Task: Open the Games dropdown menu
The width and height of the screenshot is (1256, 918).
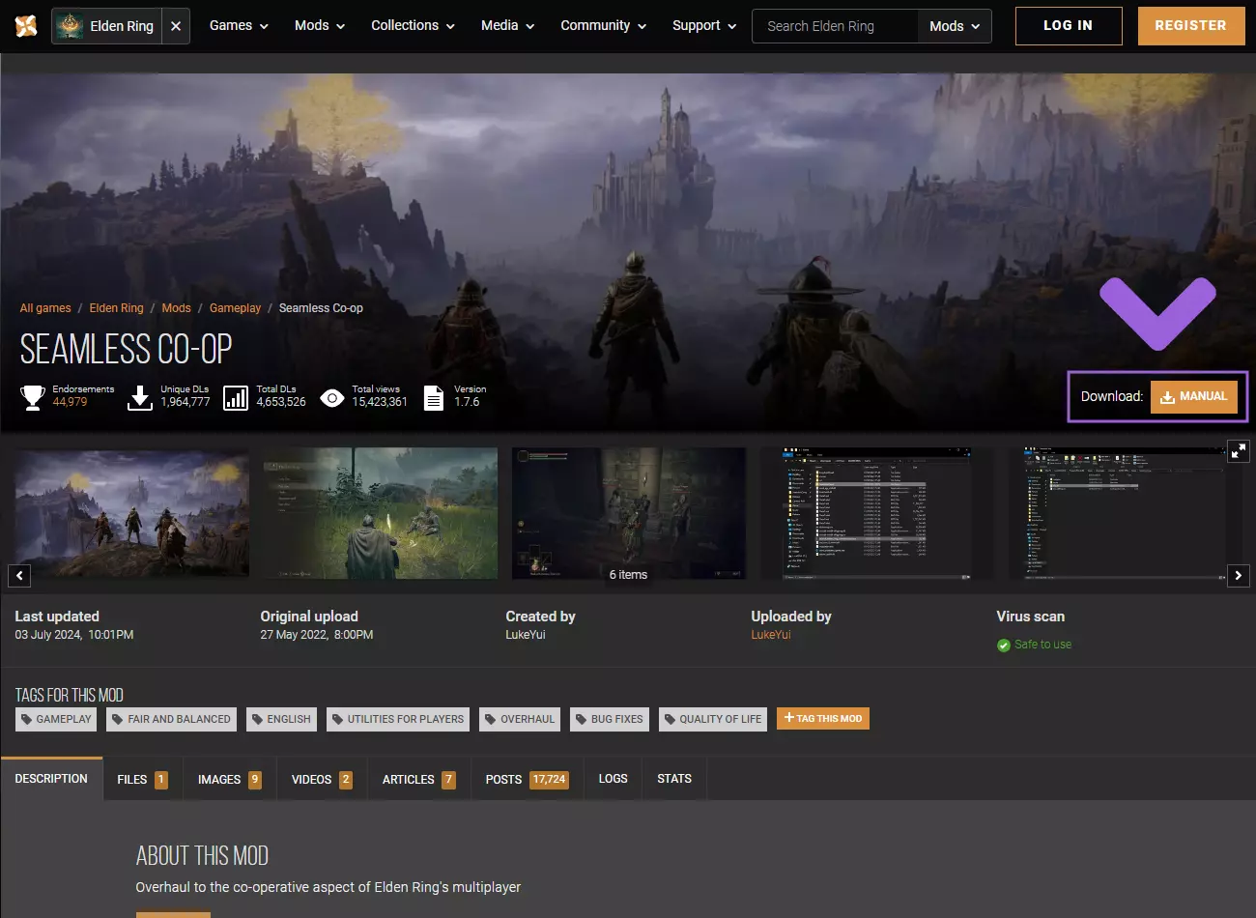Action: click(x=239, y=26)
